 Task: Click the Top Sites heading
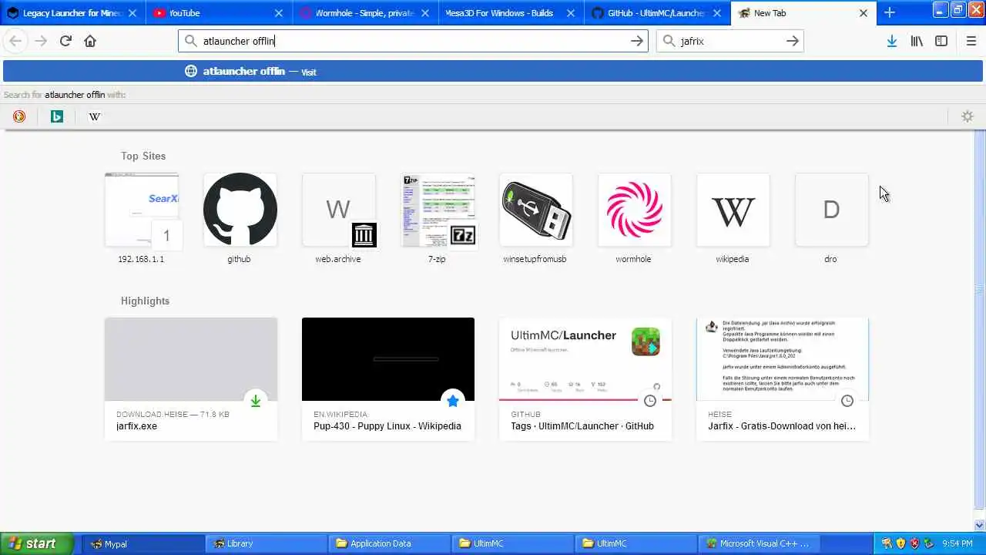tap(143, 156)
